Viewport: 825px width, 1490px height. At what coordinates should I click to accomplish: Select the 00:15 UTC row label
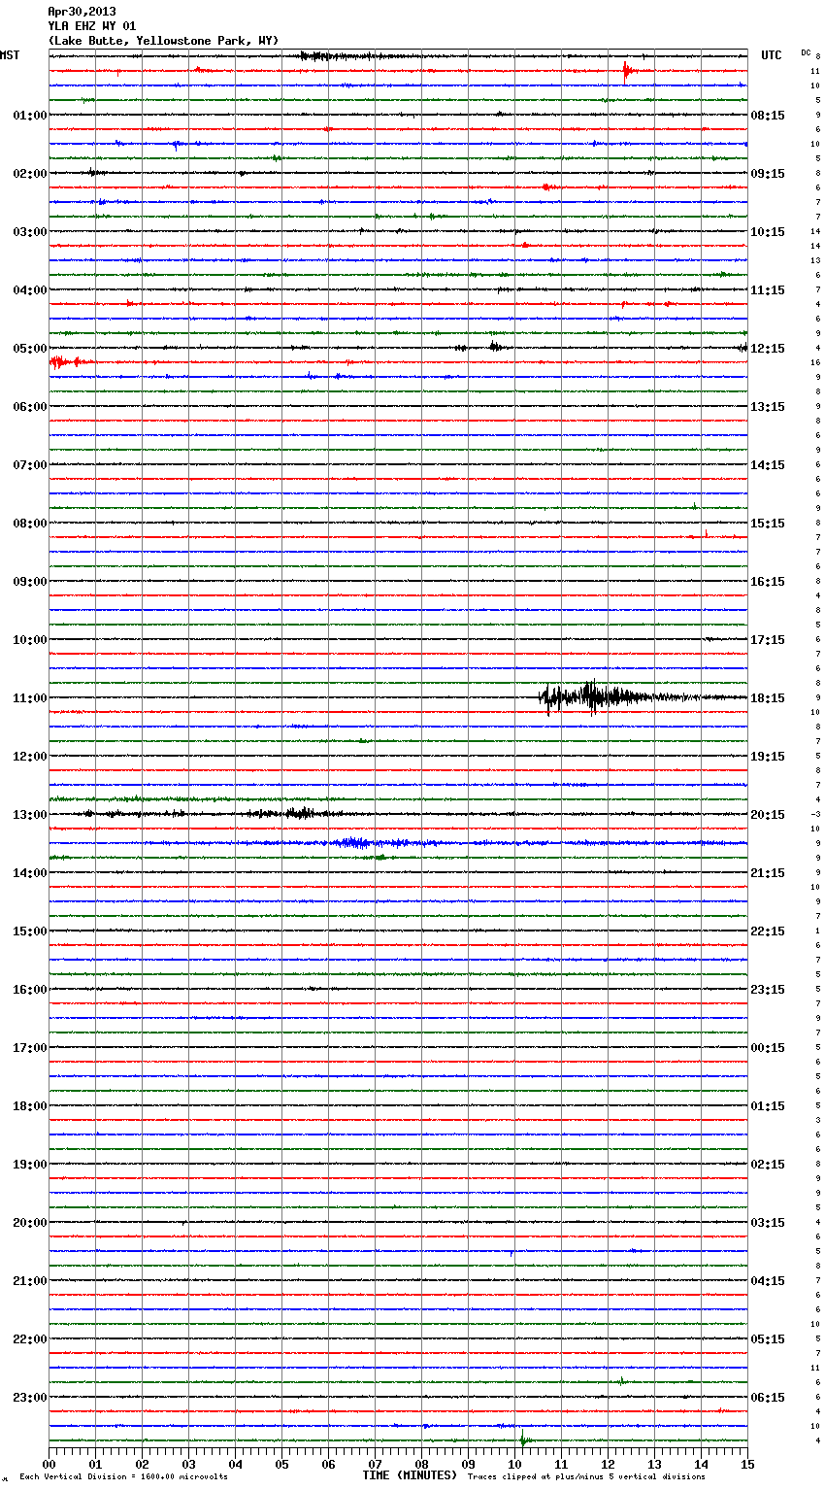pyautogui.click(x=768, y=1048)
